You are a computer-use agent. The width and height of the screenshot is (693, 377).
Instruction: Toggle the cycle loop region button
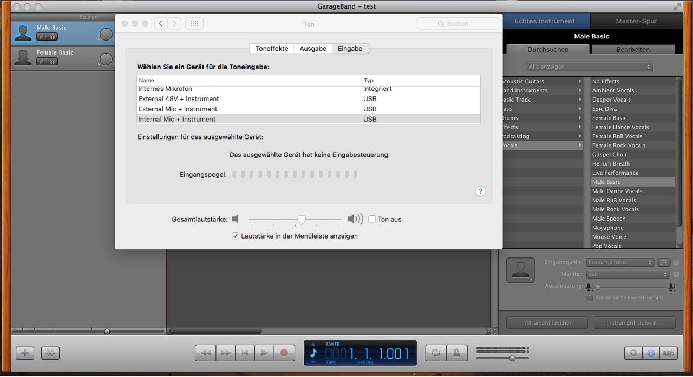point(436,353)
